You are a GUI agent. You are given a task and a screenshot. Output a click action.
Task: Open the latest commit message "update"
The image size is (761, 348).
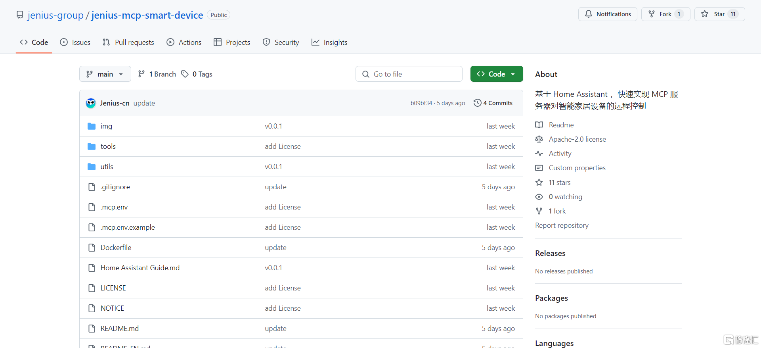(144, 103)
